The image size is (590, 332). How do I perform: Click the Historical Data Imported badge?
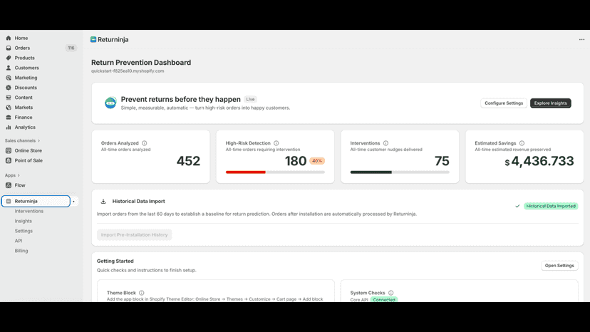(x=551, y=207)
